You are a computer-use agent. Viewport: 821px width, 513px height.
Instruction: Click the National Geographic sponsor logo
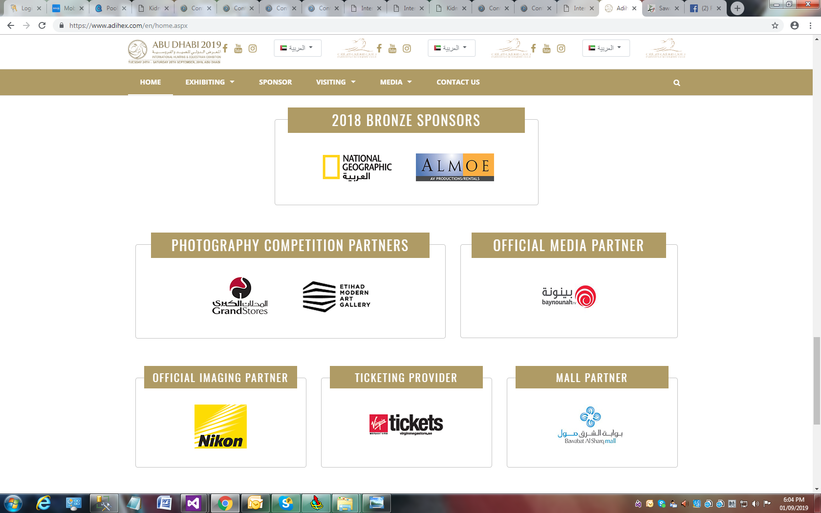(357, 167)
